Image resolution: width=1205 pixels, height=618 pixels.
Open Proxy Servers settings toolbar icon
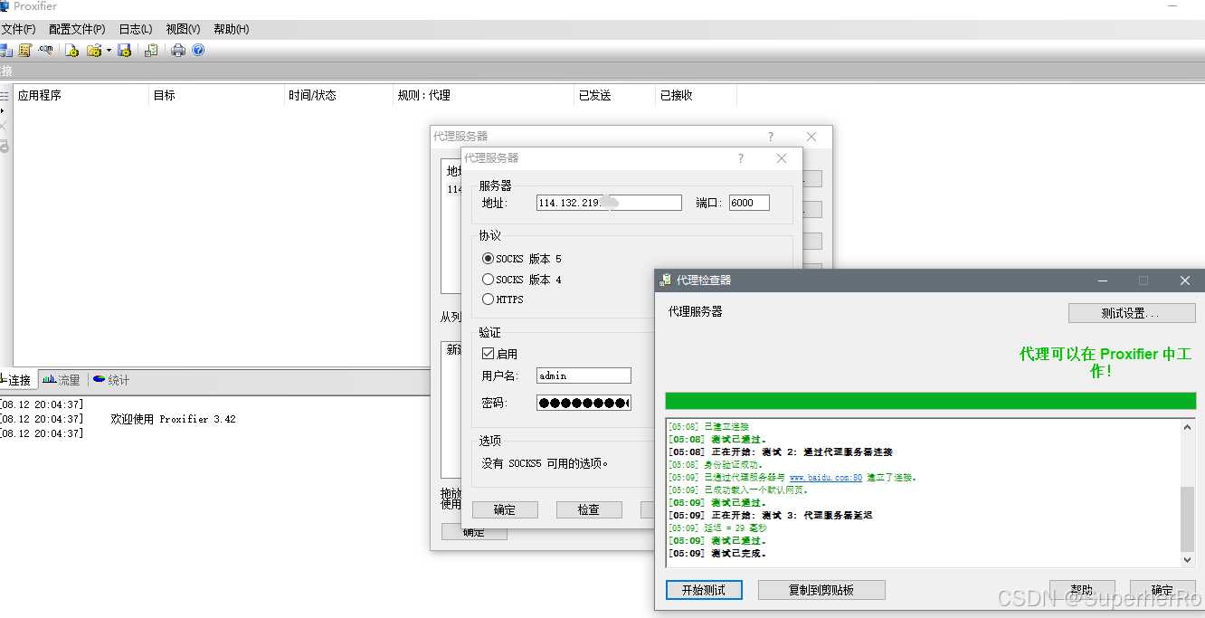[x=5, y=51]
